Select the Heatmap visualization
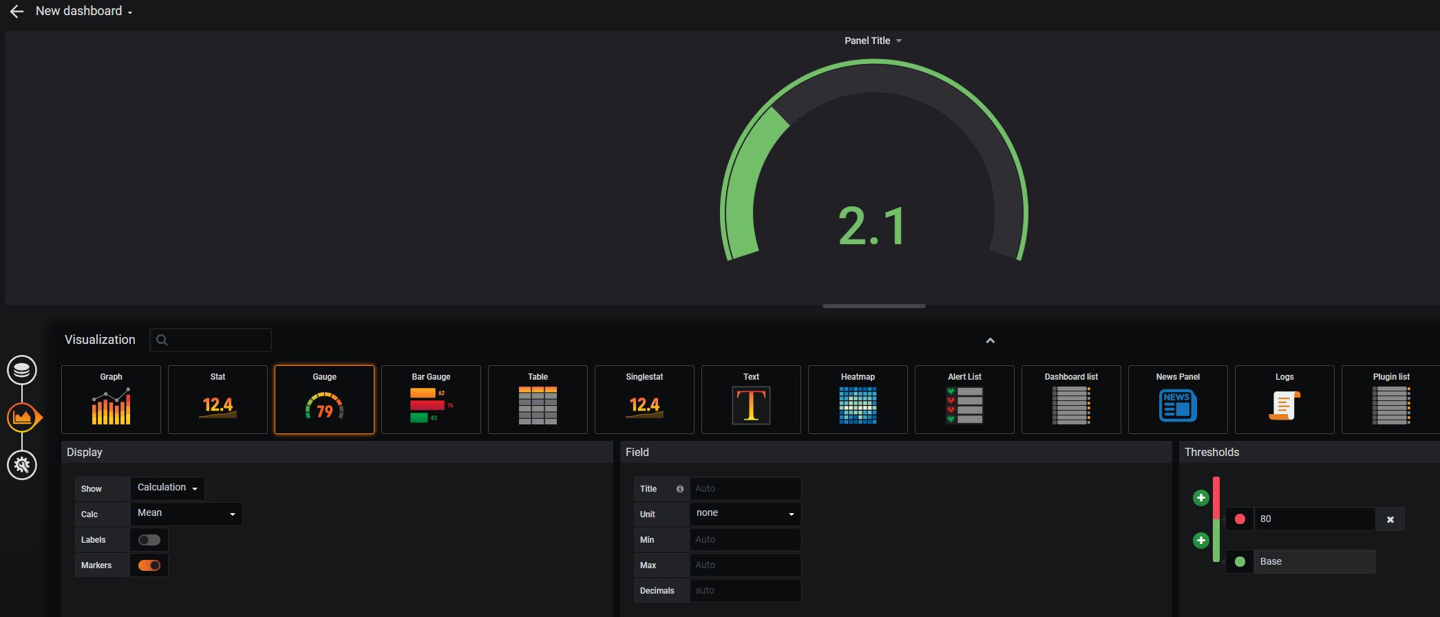Viewport: 1440px width, 617px height. (x=858, y=400)
